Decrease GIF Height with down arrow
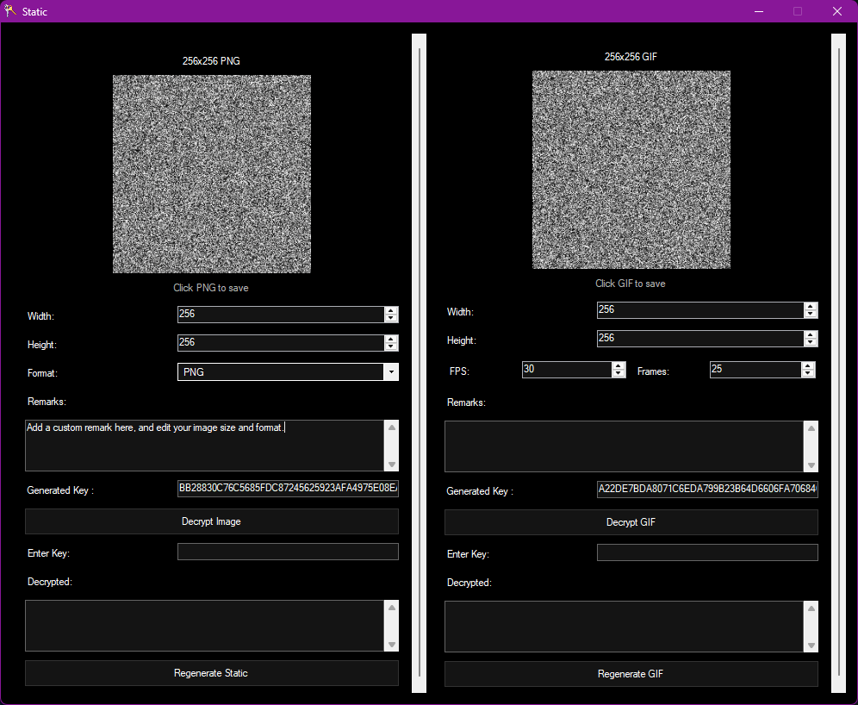Image resolution: width=858 pixels, height=705 pixels. (811, 342)
